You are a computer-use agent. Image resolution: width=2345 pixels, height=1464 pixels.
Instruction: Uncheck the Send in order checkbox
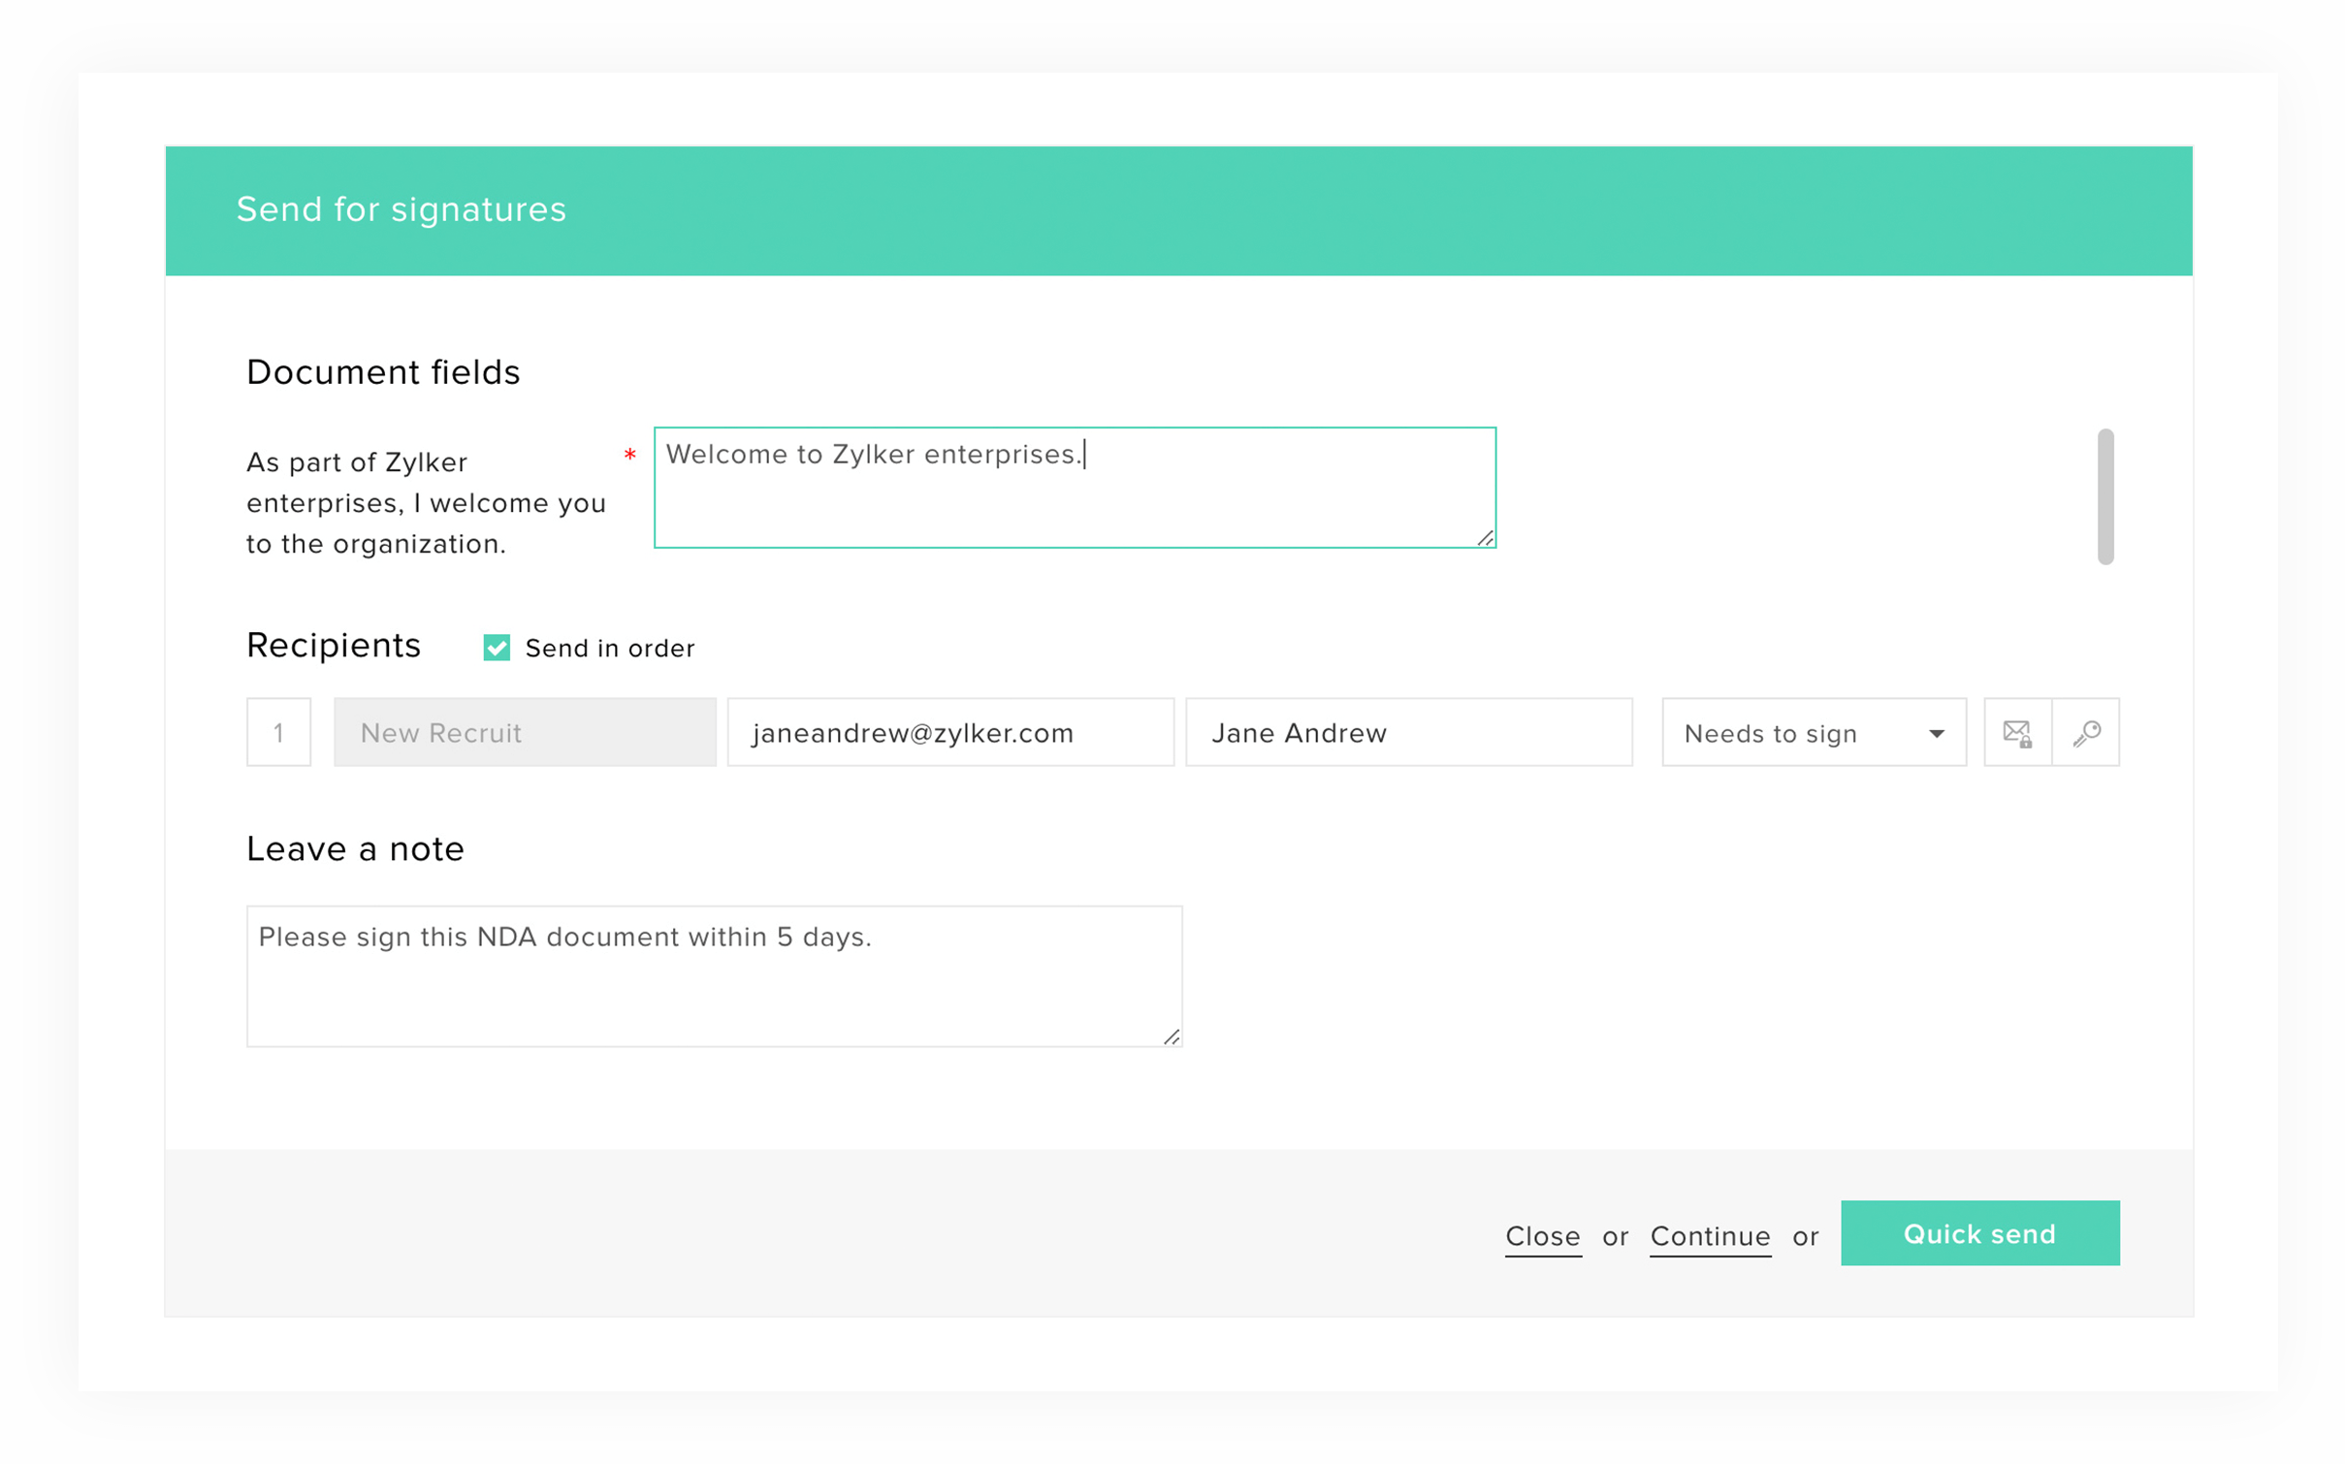click(497, 648)
